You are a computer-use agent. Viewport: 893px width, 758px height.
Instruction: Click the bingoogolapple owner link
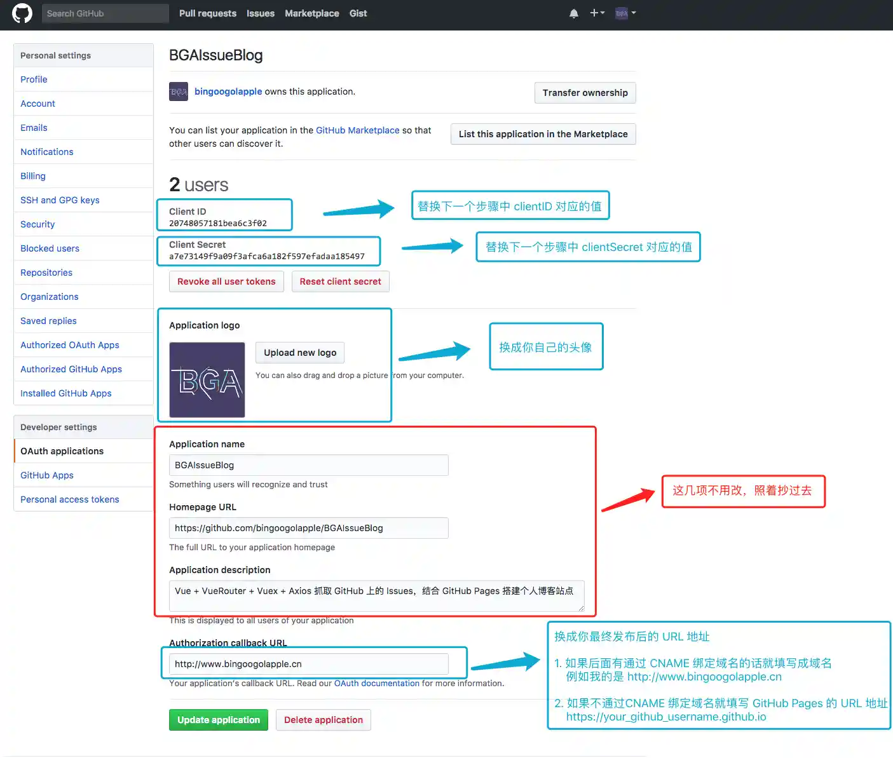pyautogui.click(x=228, y=91)
